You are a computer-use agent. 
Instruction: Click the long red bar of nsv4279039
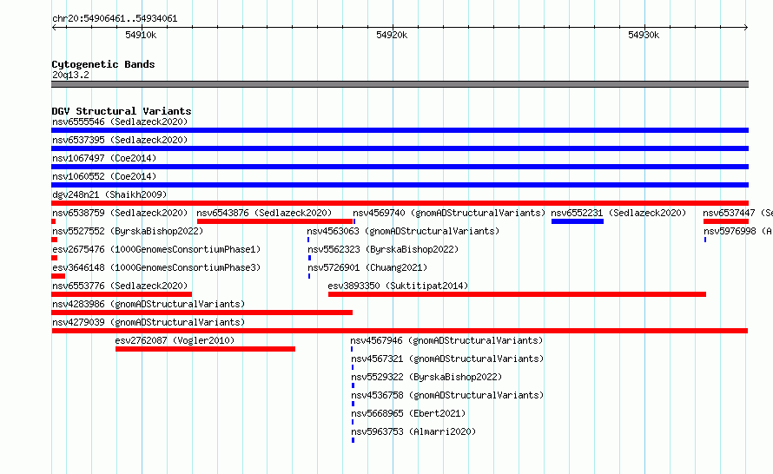pyautogui.click(x=400, y=331)
